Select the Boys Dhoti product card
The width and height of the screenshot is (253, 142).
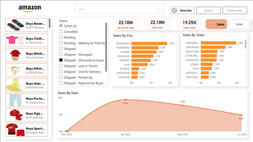pos(26,55)
